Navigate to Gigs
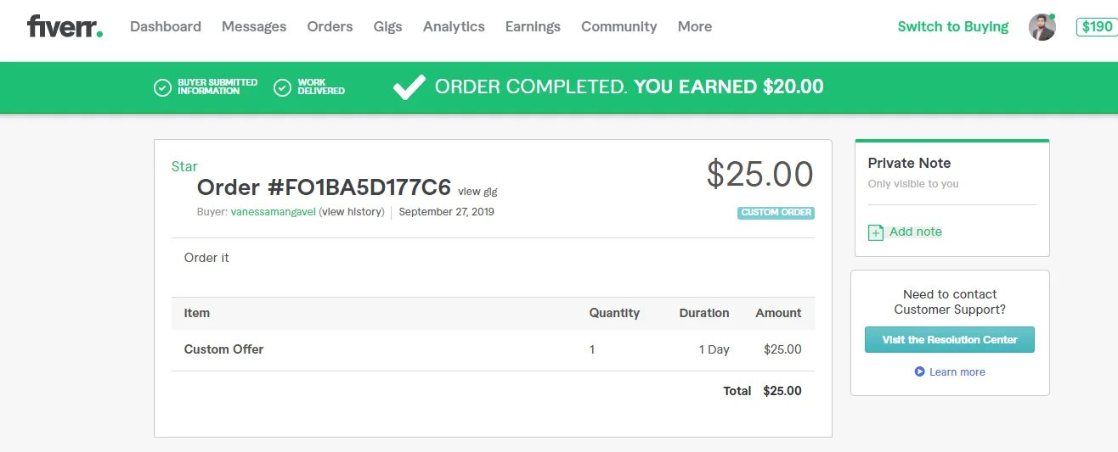The image size is (1118, 452). [387, 26]
